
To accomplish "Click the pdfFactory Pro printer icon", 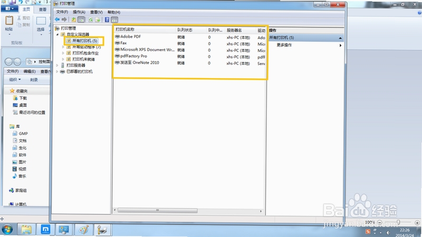I will click(x=117, y=56).
